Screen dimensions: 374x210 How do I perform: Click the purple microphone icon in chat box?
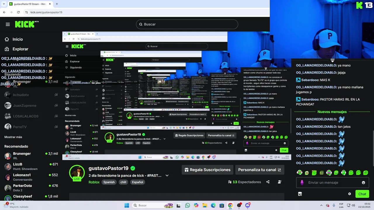pyautogui.click(x=302, y=183)
